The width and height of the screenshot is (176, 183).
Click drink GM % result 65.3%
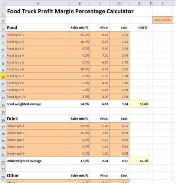click(139, 161)
